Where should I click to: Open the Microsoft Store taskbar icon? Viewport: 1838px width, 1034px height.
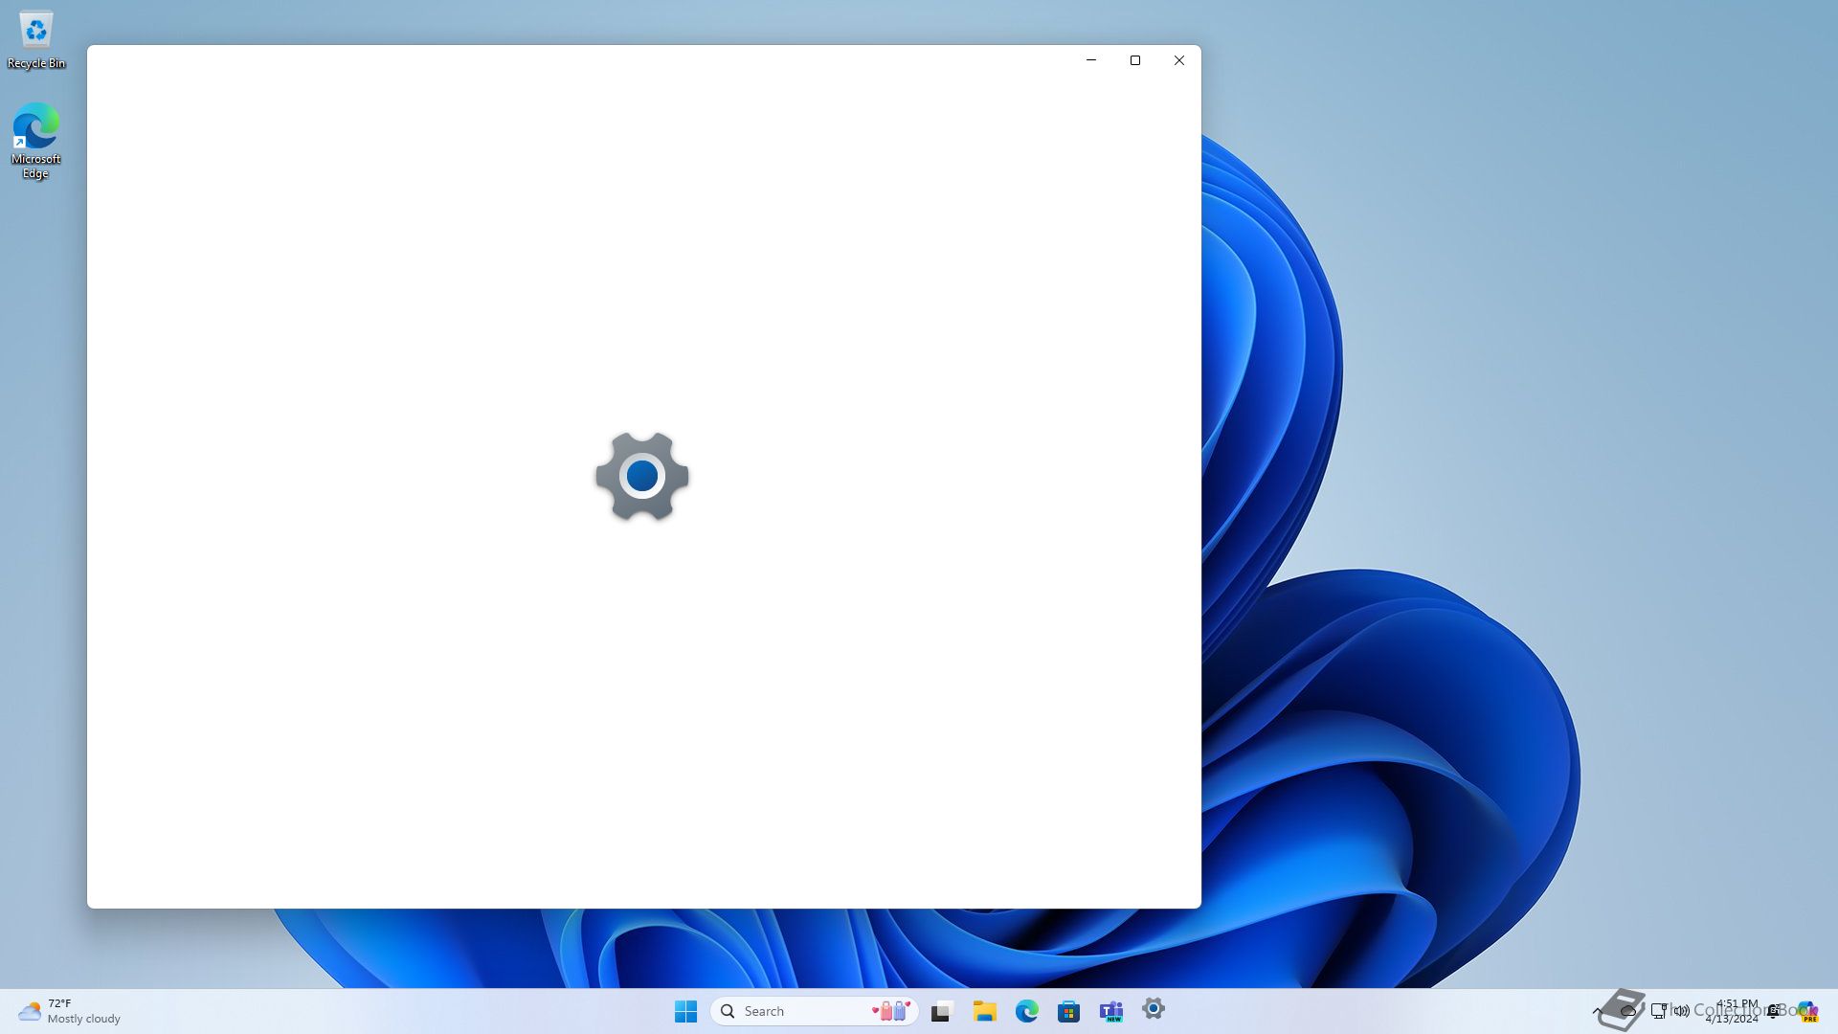(1068, 1011)
